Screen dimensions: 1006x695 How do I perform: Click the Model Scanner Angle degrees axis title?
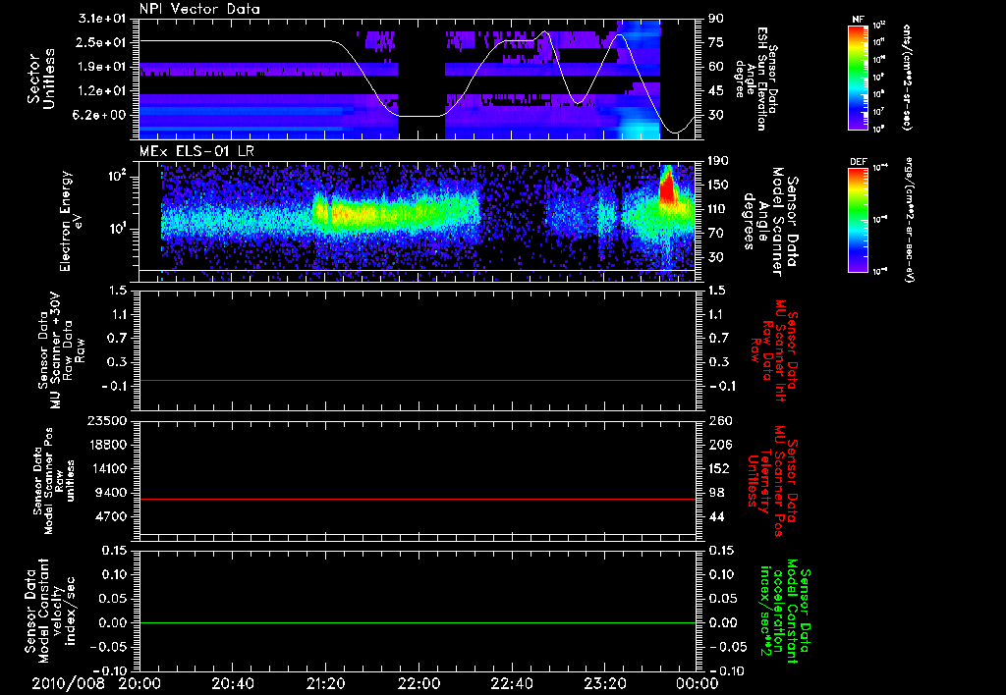[772, 222]
